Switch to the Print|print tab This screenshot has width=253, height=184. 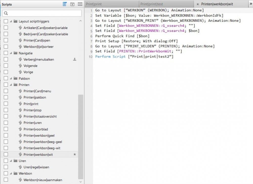111,4
